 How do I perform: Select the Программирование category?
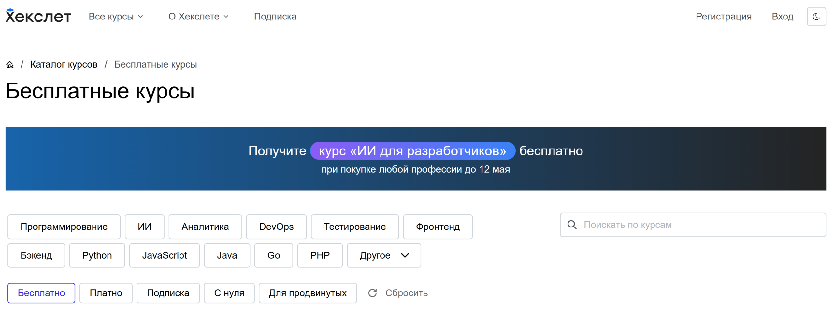pos(64,227)
